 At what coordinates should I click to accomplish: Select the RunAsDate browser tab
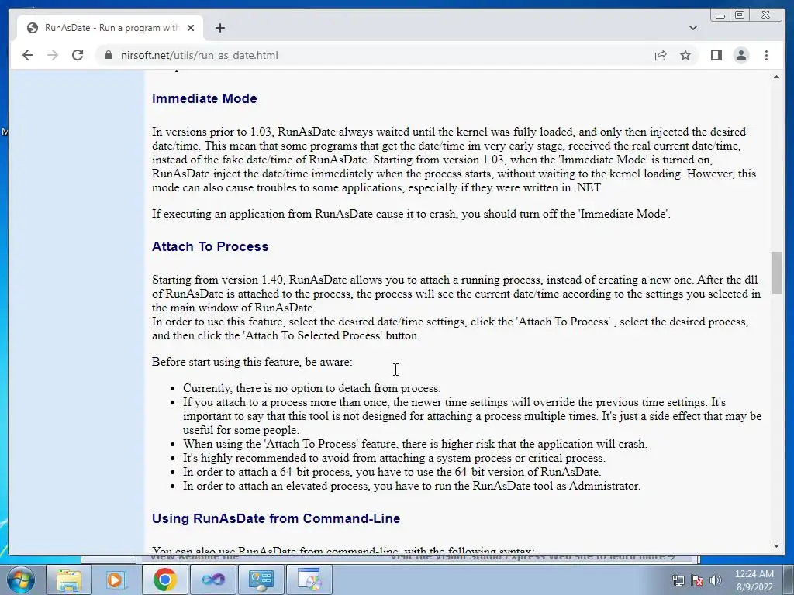click(x=110, y=28)
